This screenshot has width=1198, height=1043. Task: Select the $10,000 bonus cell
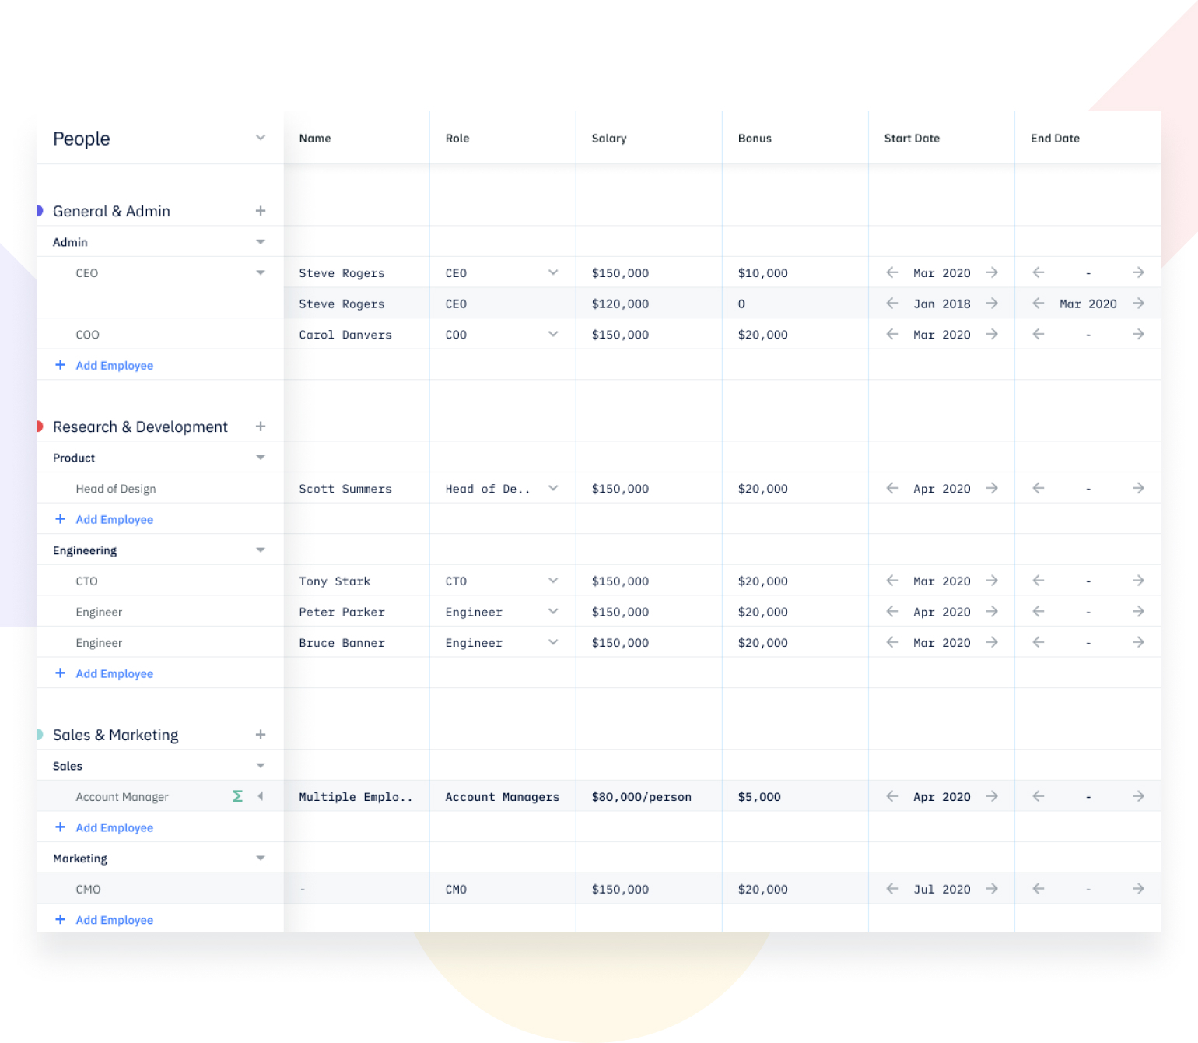point(795,273)
